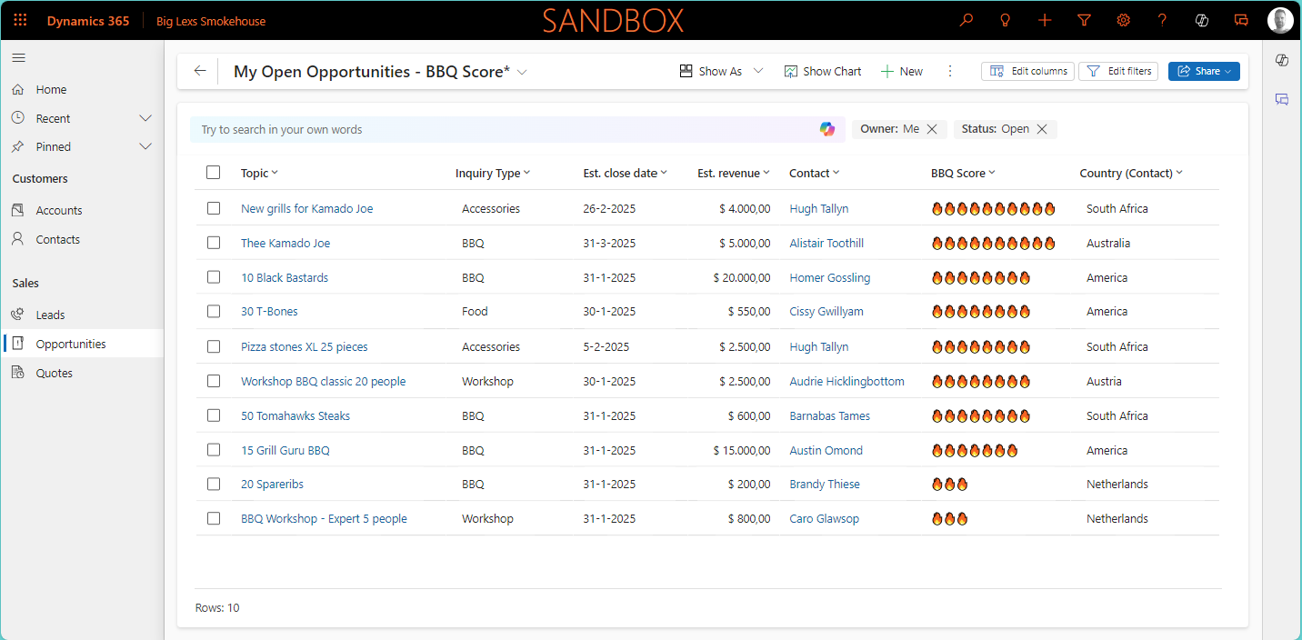Check the box for Workshop BBQ classic 20 people
Viewport: 1302px width, 640px height.
214,381
